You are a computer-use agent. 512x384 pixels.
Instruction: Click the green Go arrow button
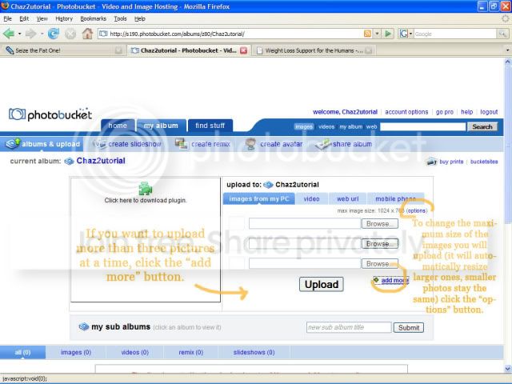388,34
